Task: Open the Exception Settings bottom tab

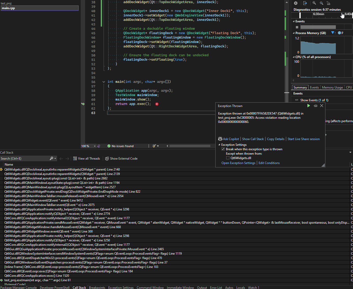Action: [121, 287]
